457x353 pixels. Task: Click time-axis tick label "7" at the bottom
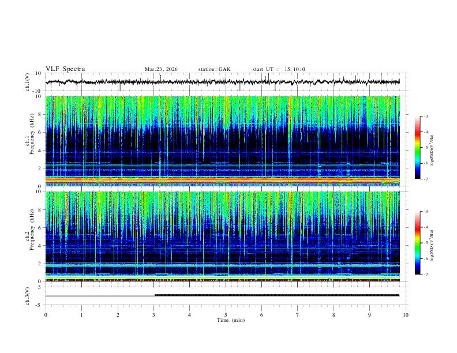pyautogui.click(x=298, y=315)
